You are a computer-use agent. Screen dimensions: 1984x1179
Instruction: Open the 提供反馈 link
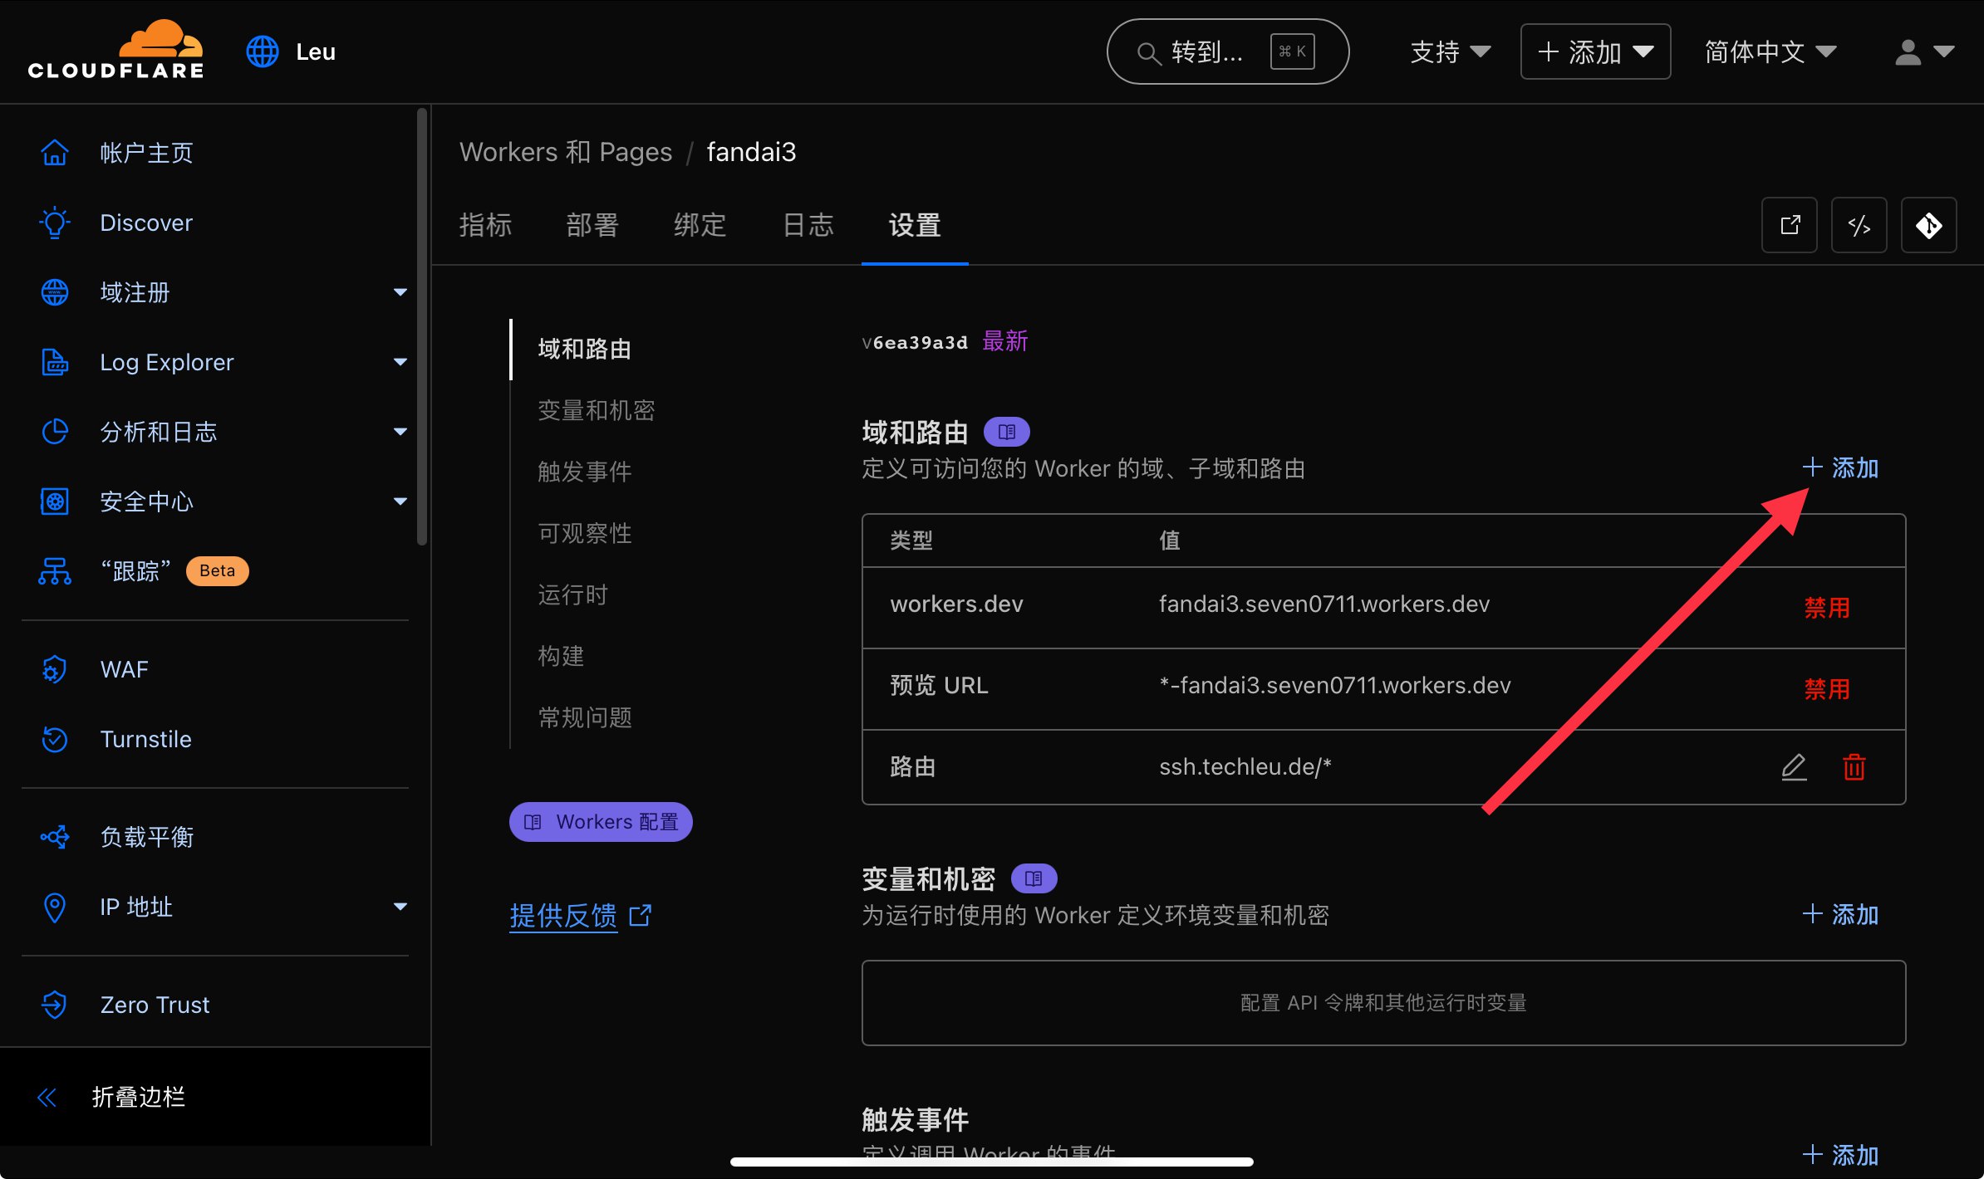563,916
